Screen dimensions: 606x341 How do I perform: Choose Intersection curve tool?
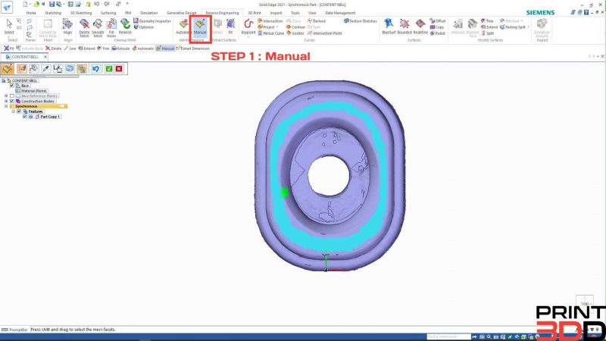(270, 21)
